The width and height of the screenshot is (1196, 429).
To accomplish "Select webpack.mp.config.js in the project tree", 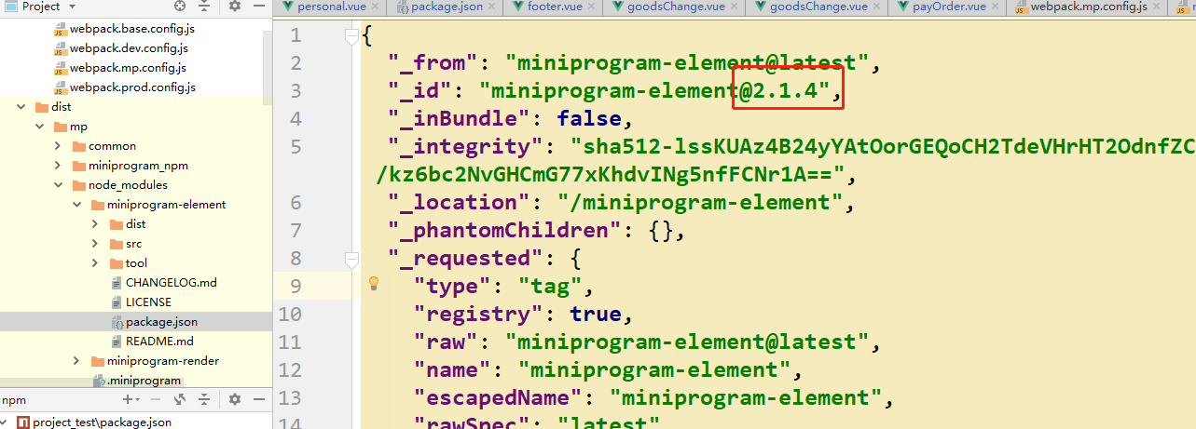I will 128,68.
